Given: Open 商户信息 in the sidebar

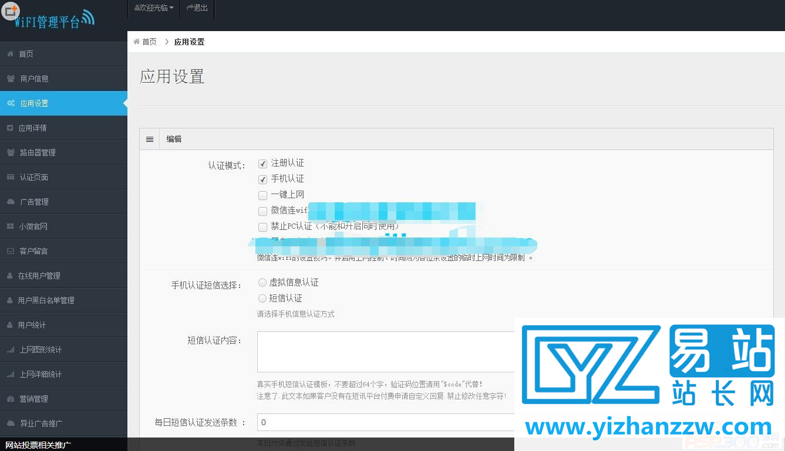Looking at the screenshot, I should 63,79.
